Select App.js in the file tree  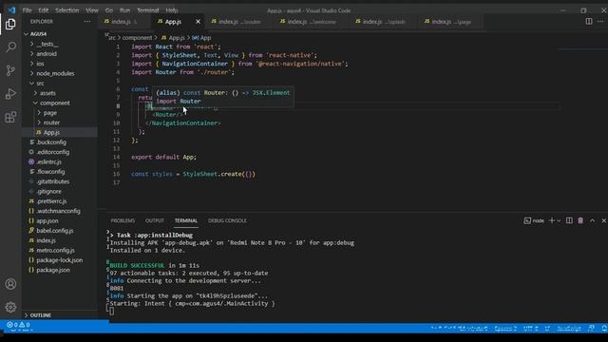click(59, 132)
